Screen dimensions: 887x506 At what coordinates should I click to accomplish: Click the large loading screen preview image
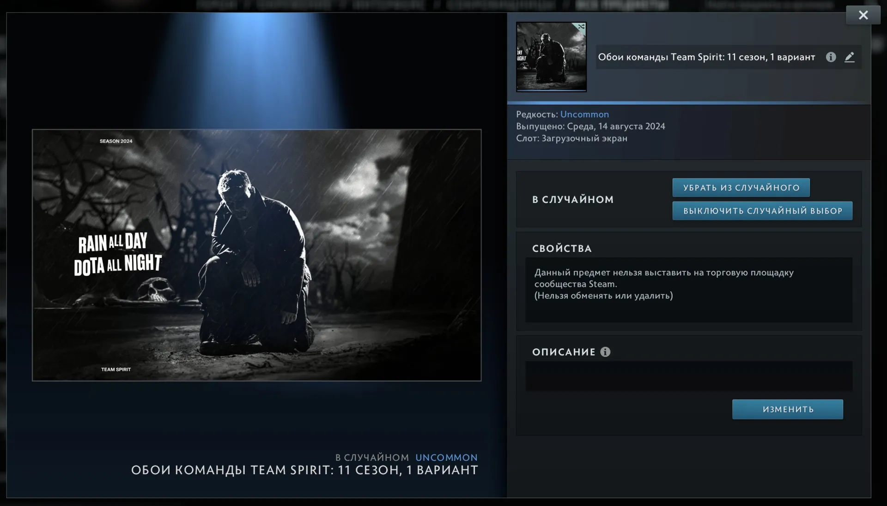[x=257, y=255]
